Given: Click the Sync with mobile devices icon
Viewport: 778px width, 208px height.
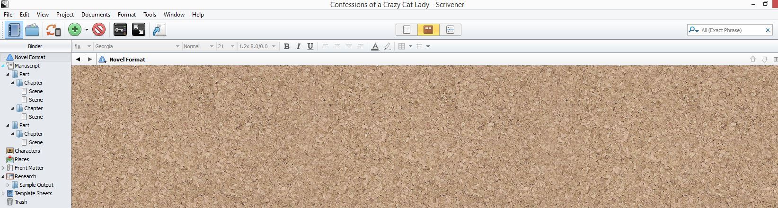Looking at the screenshot, I should tap(53, 30).
